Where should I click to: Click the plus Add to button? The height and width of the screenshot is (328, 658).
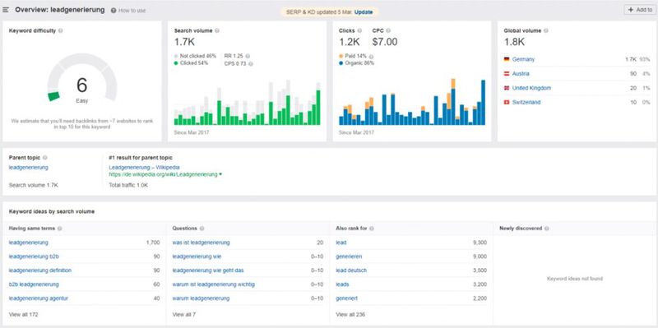click(640, 10)
